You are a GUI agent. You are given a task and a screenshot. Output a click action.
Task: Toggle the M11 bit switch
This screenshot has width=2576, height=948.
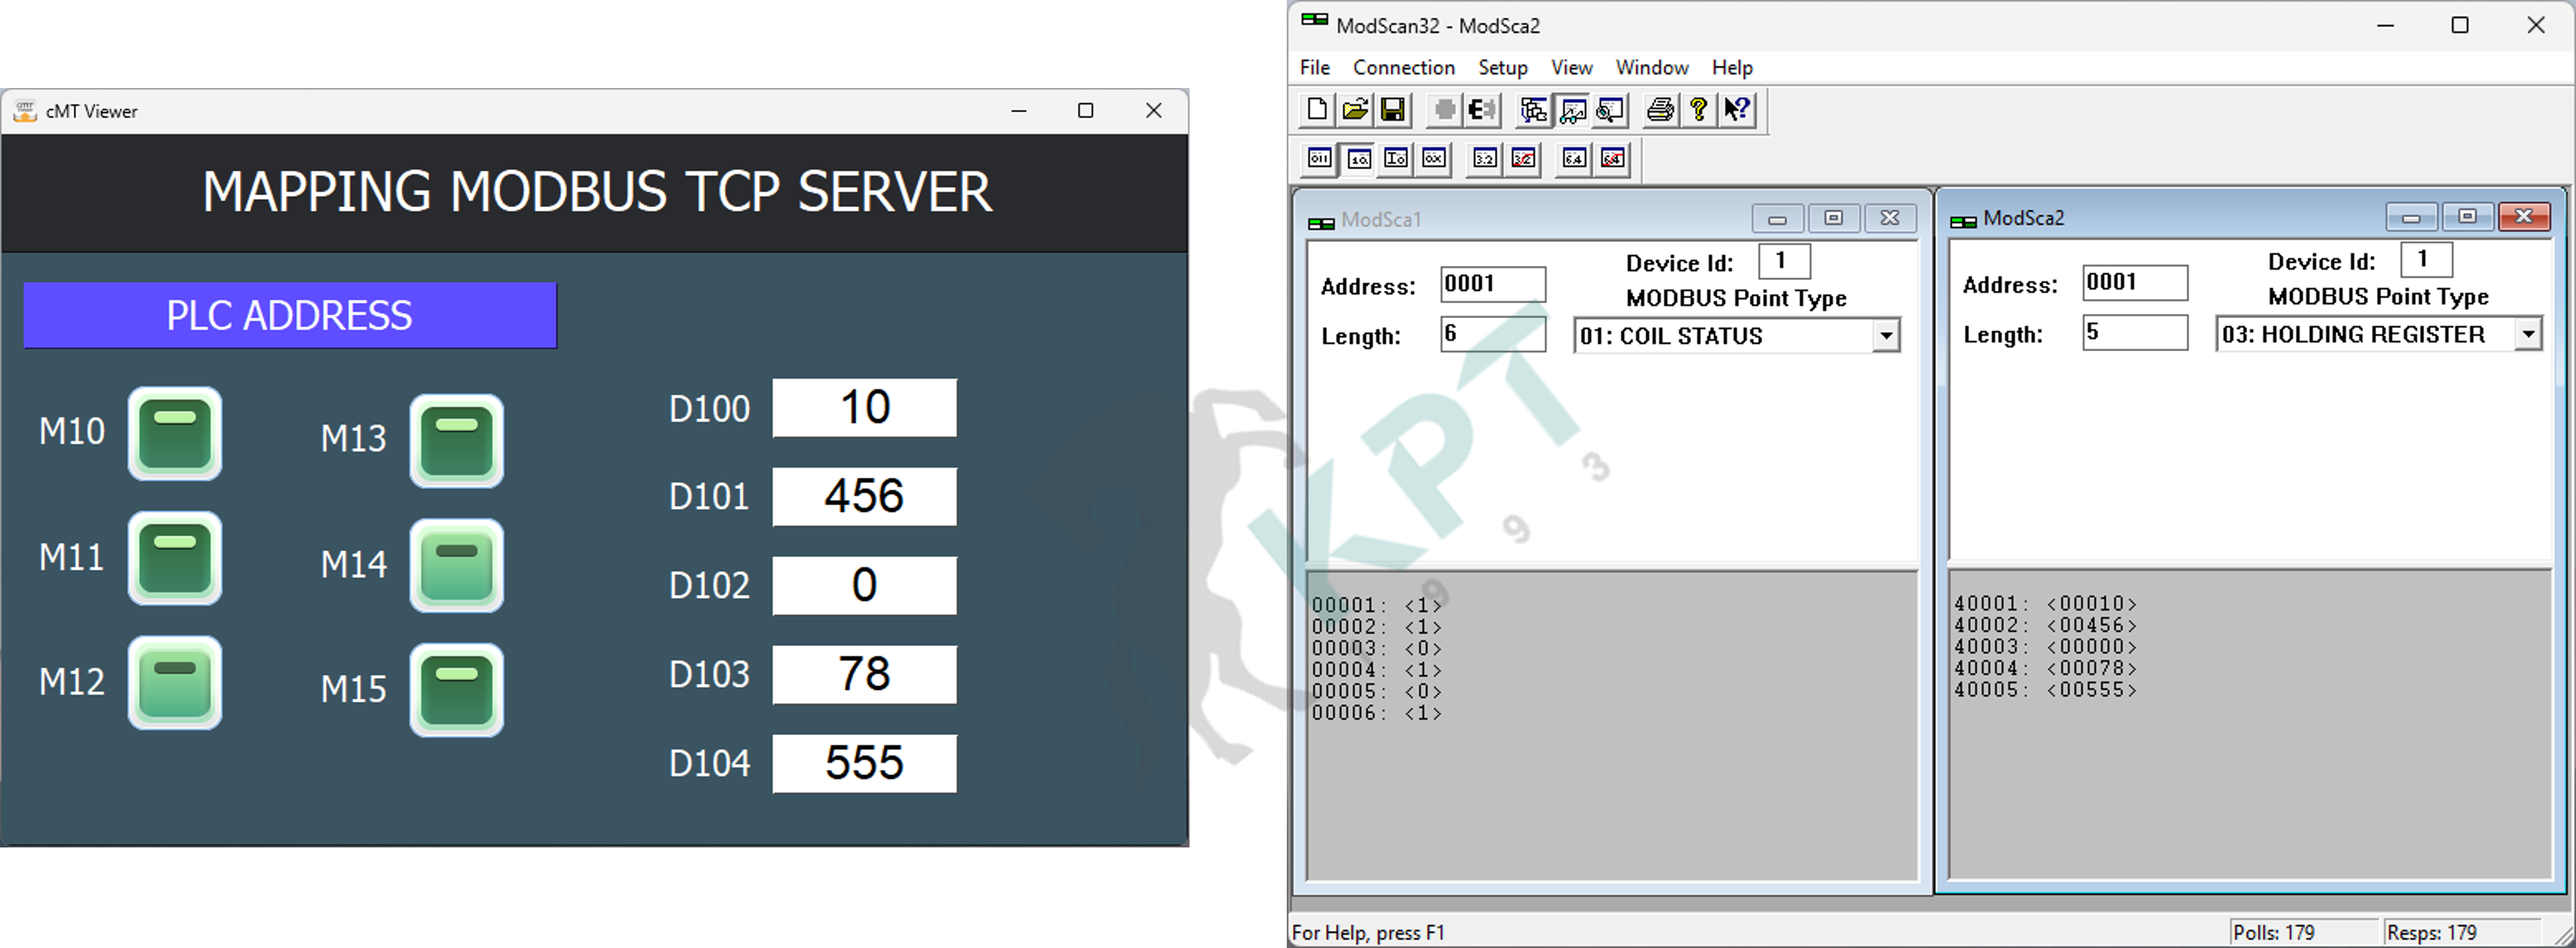click(x=175, y=558)
